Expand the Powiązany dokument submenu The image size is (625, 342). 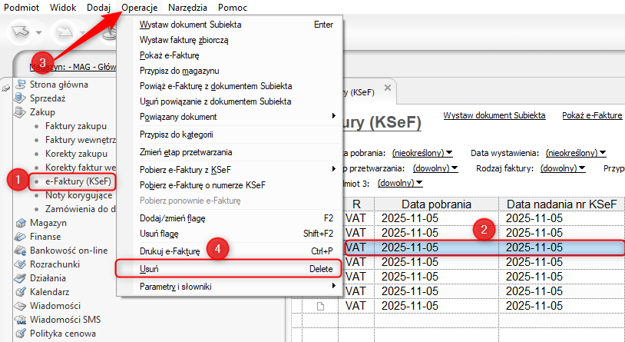[230, 116]
